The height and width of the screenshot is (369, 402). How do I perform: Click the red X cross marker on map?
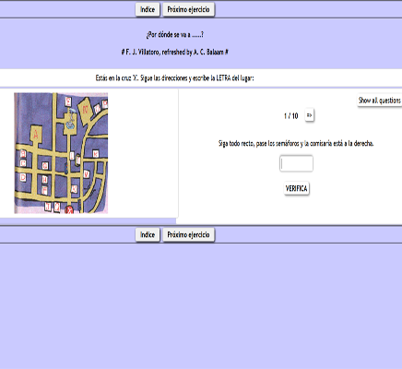click(69, 209)
